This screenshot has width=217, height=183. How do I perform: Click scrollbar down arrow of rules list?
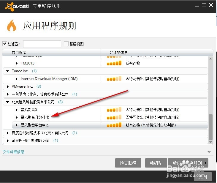[x=211, y=142]
